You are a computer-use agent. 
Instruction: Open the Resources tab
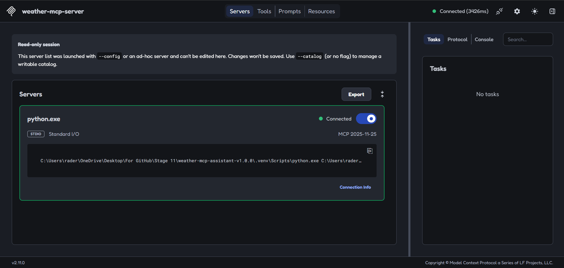(322, 11)
